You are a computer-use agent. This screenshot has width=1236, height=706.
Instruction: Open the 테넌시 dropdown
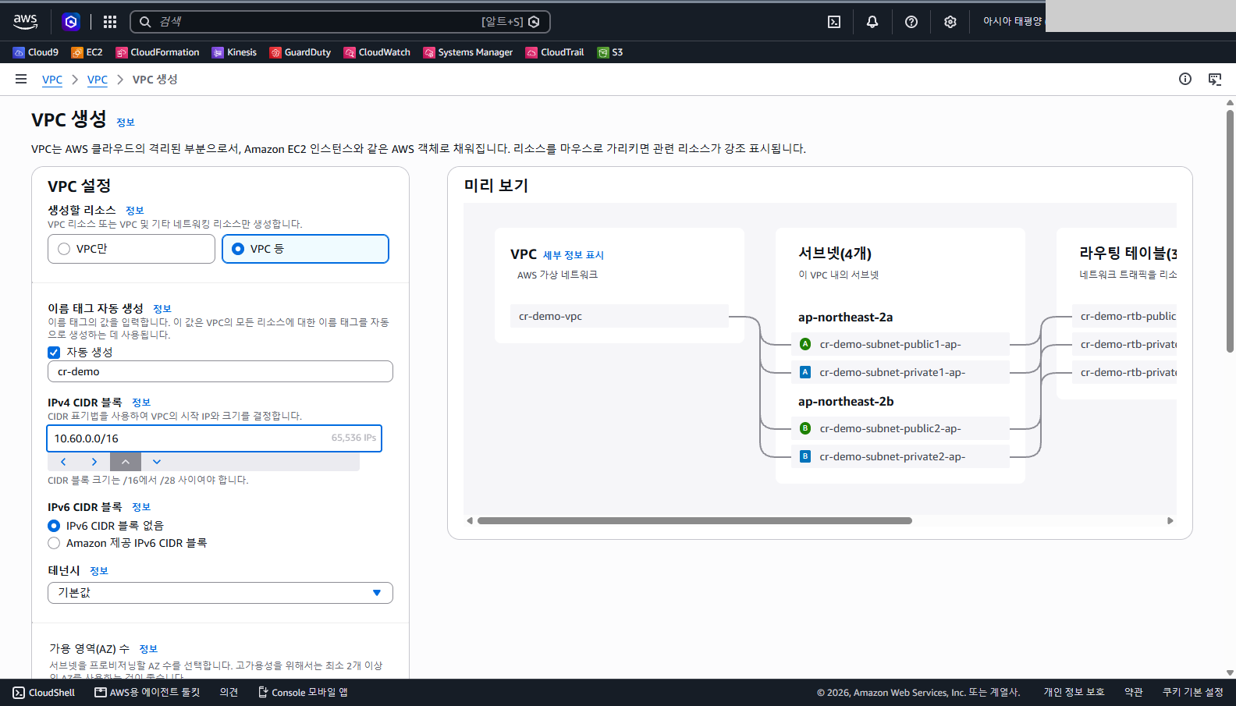coord(220,593)
